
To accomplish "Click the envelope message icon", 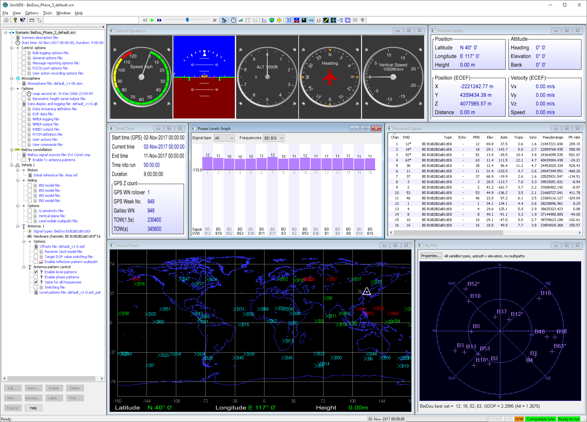I will click(x=32, y=20).
